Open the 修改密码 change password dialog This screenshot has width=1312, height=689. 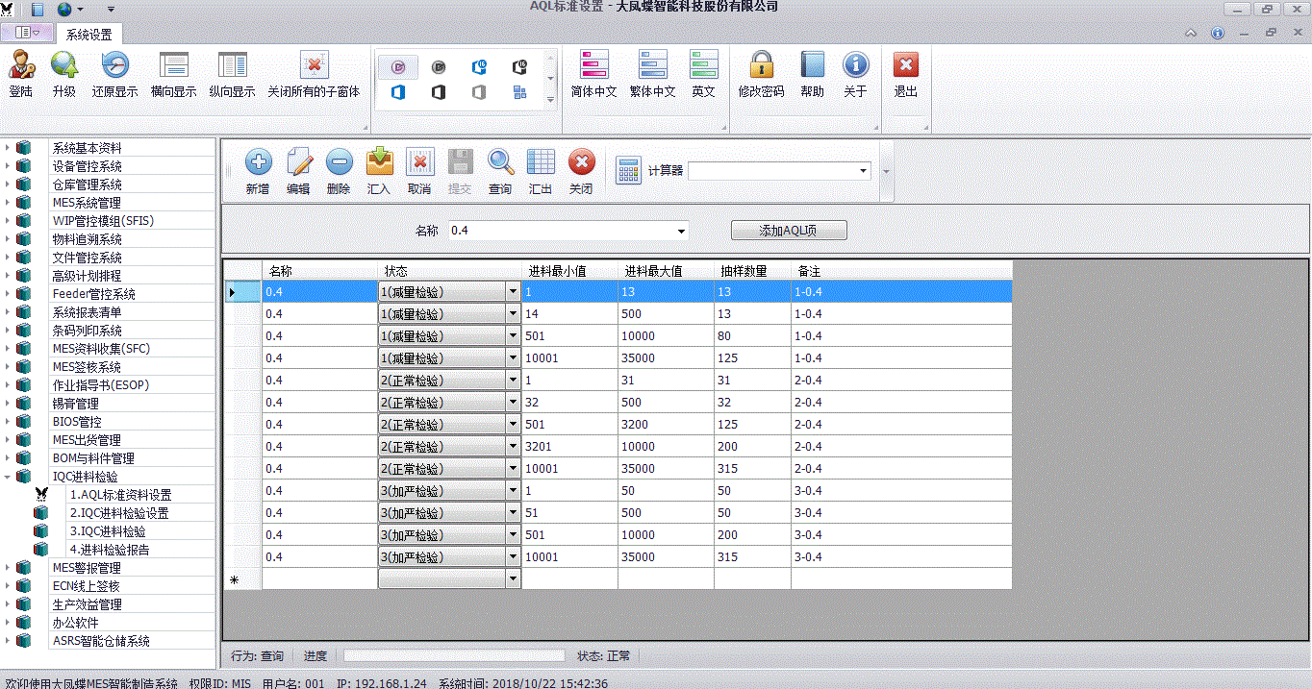point(761,74)
